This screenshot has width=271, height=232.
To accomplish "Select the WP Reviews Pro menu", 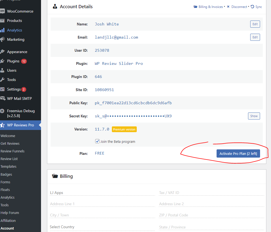I will 21,125.
